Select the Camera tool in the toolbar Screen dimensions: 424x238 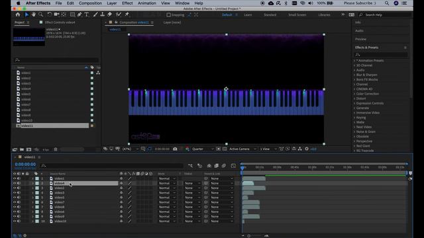tap(56, 15)
